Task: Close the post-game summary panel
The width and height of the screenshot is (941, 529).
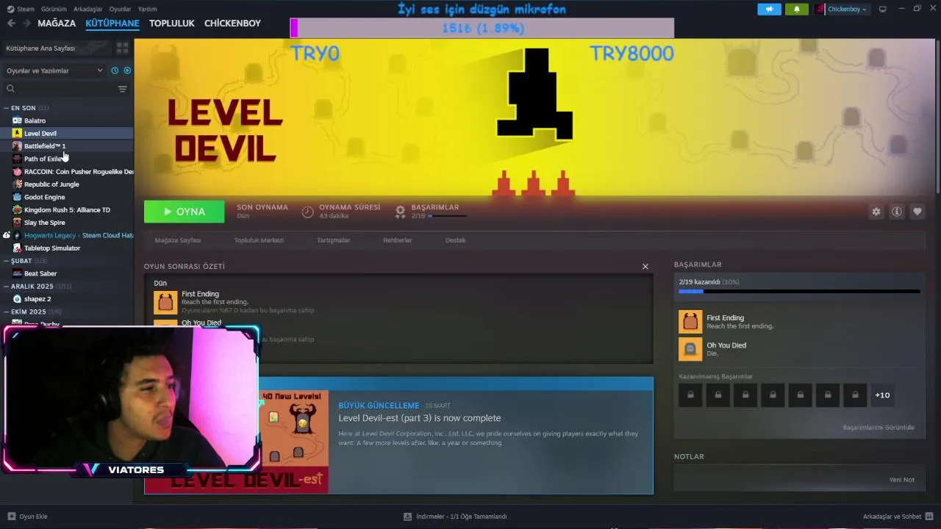Action: [x=645, y=267]
